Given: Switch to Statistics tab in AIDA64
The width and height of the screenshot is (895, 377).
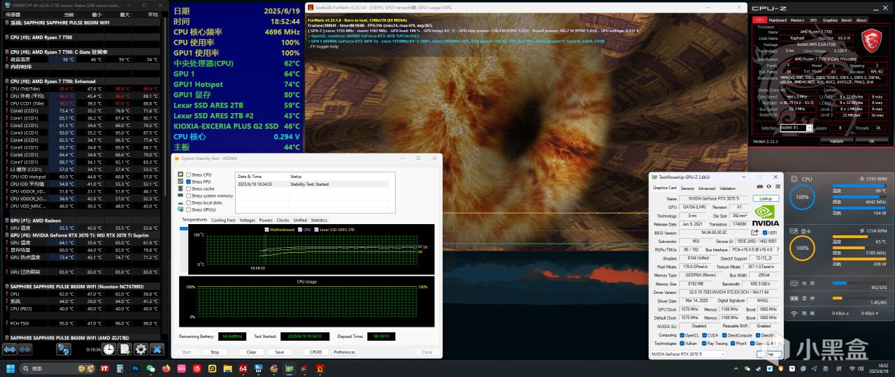Looking at the screenshot, I should click(x=319, y=220).
